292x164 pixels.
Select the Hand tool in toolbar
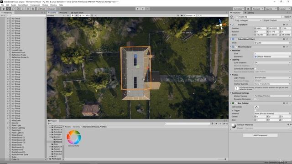click(4, 9)
